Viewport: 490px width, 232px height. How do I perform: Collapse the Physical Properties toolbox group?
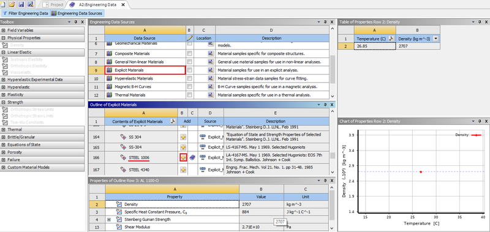click(4, 38)
